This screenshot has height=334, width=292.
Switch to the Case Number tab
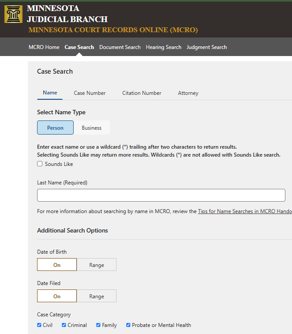pos(90,93)
